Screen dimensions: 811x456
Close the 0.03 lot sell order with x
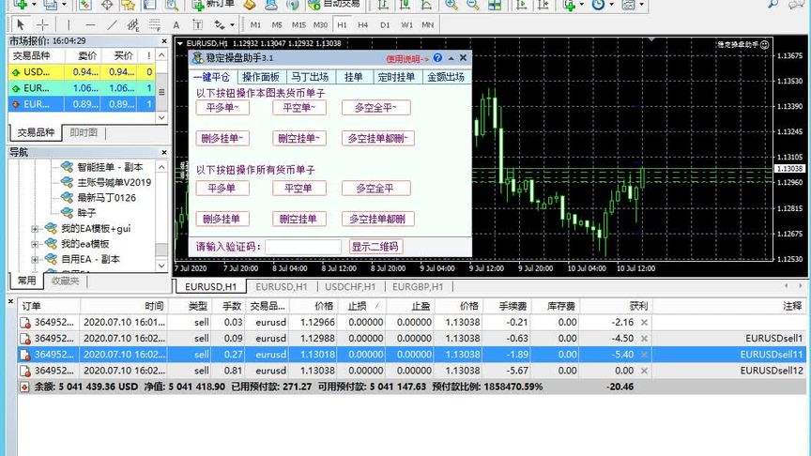coord(645,322)
